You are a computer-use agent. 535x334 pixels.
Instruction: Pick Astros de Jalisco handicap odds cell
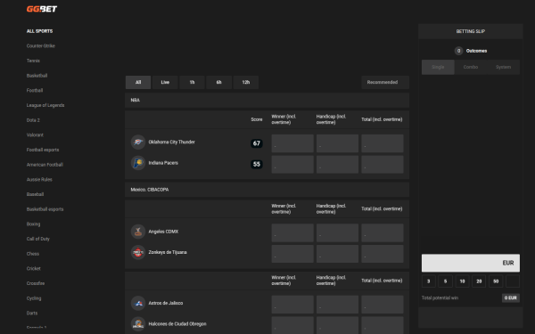pos(337,305)
